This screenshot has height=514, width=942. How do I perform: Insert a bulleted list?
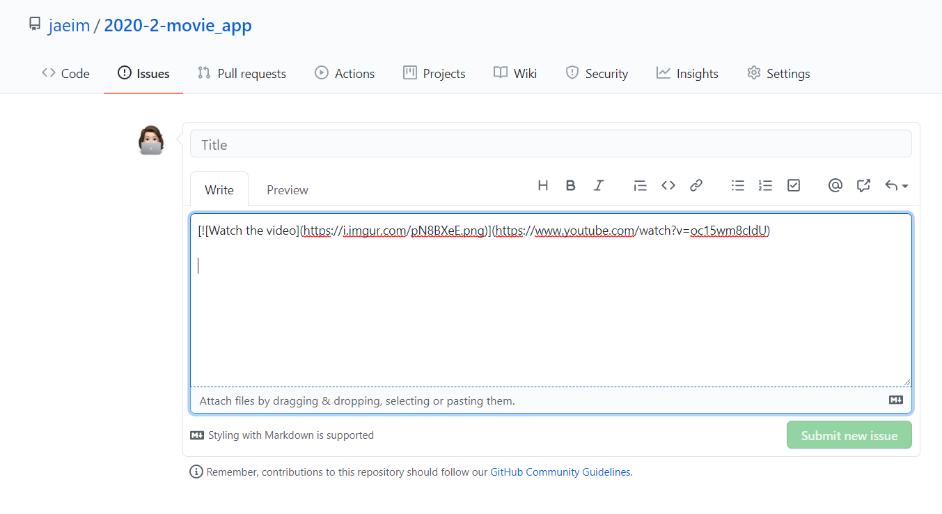pyautogui.click(x=738, y=185)
